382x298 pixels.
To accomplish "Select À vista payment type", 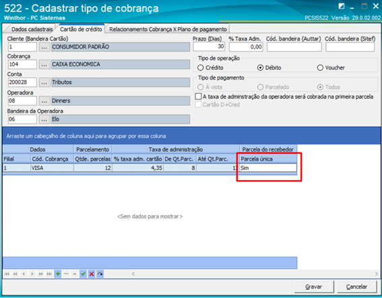I will pyautogui.click(x=210, y=87).
